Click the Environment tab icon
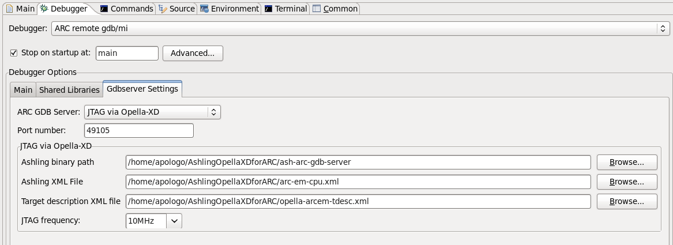 tap(204, 9)
